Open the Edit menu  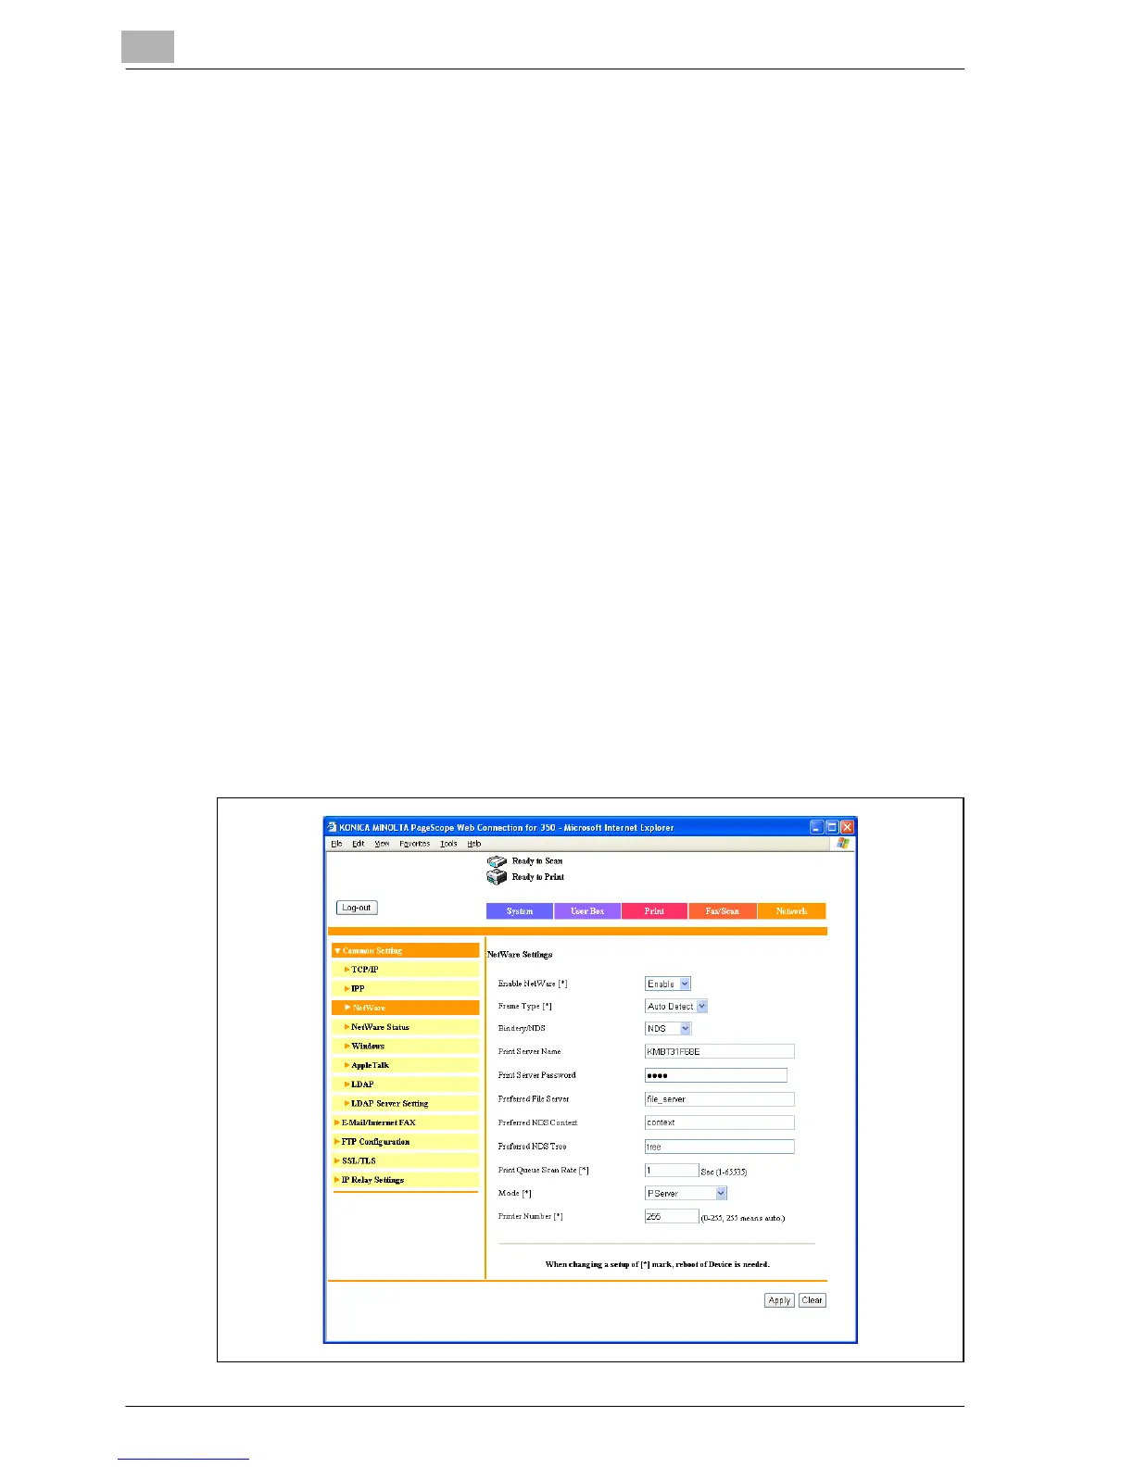click(x=358, y=844)
